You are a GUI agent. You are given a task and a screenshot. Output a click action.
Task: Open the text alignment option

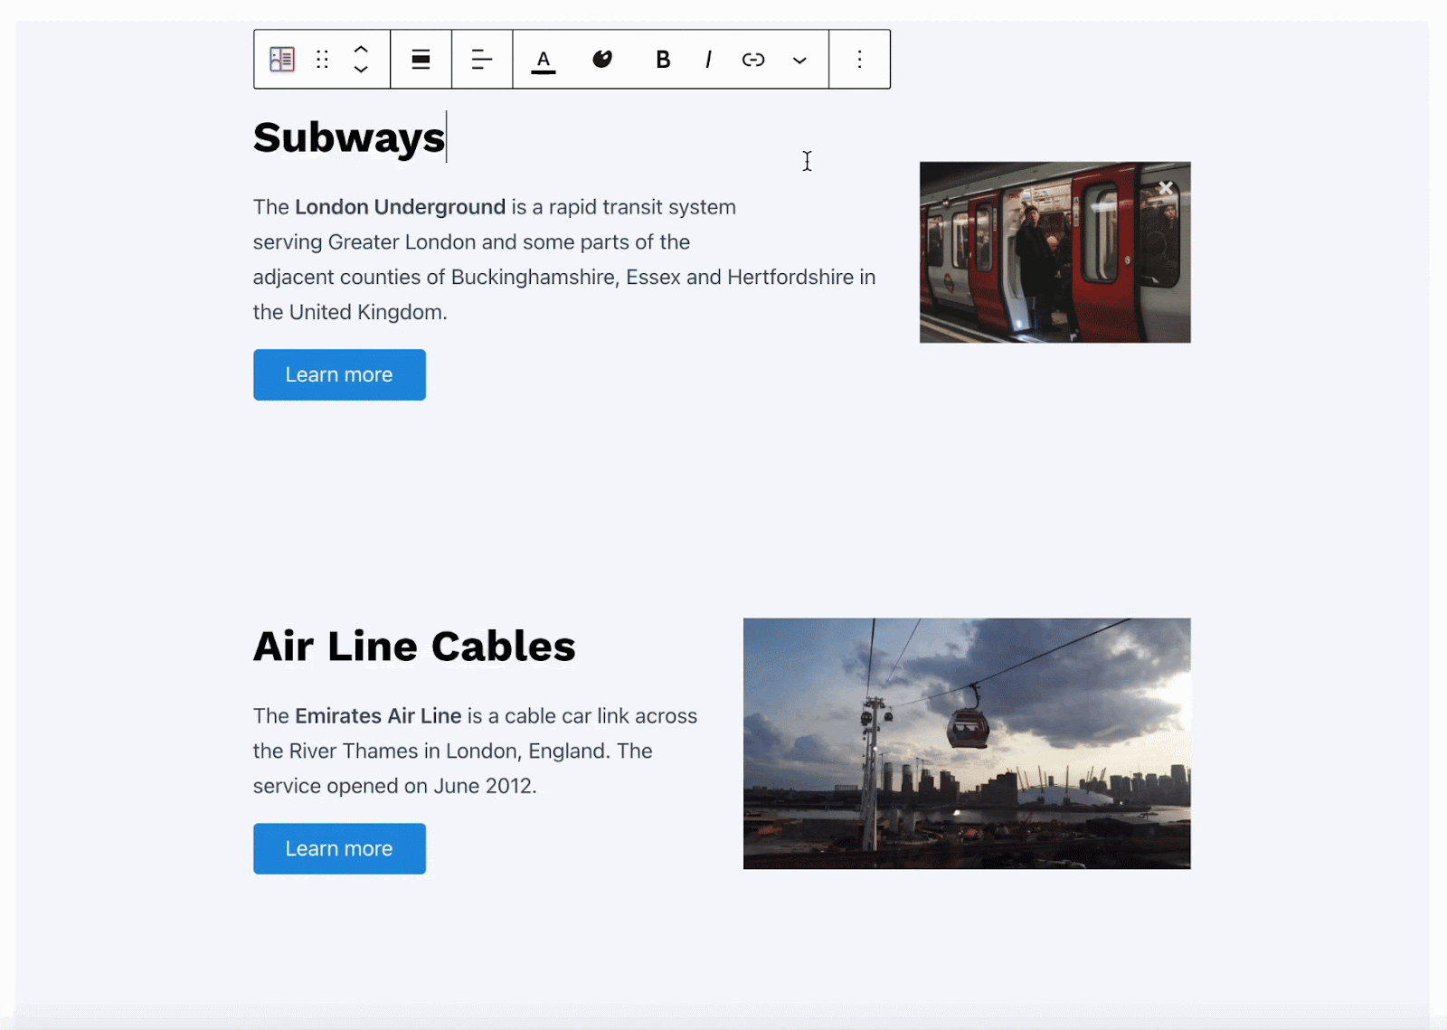pos(482,60)
